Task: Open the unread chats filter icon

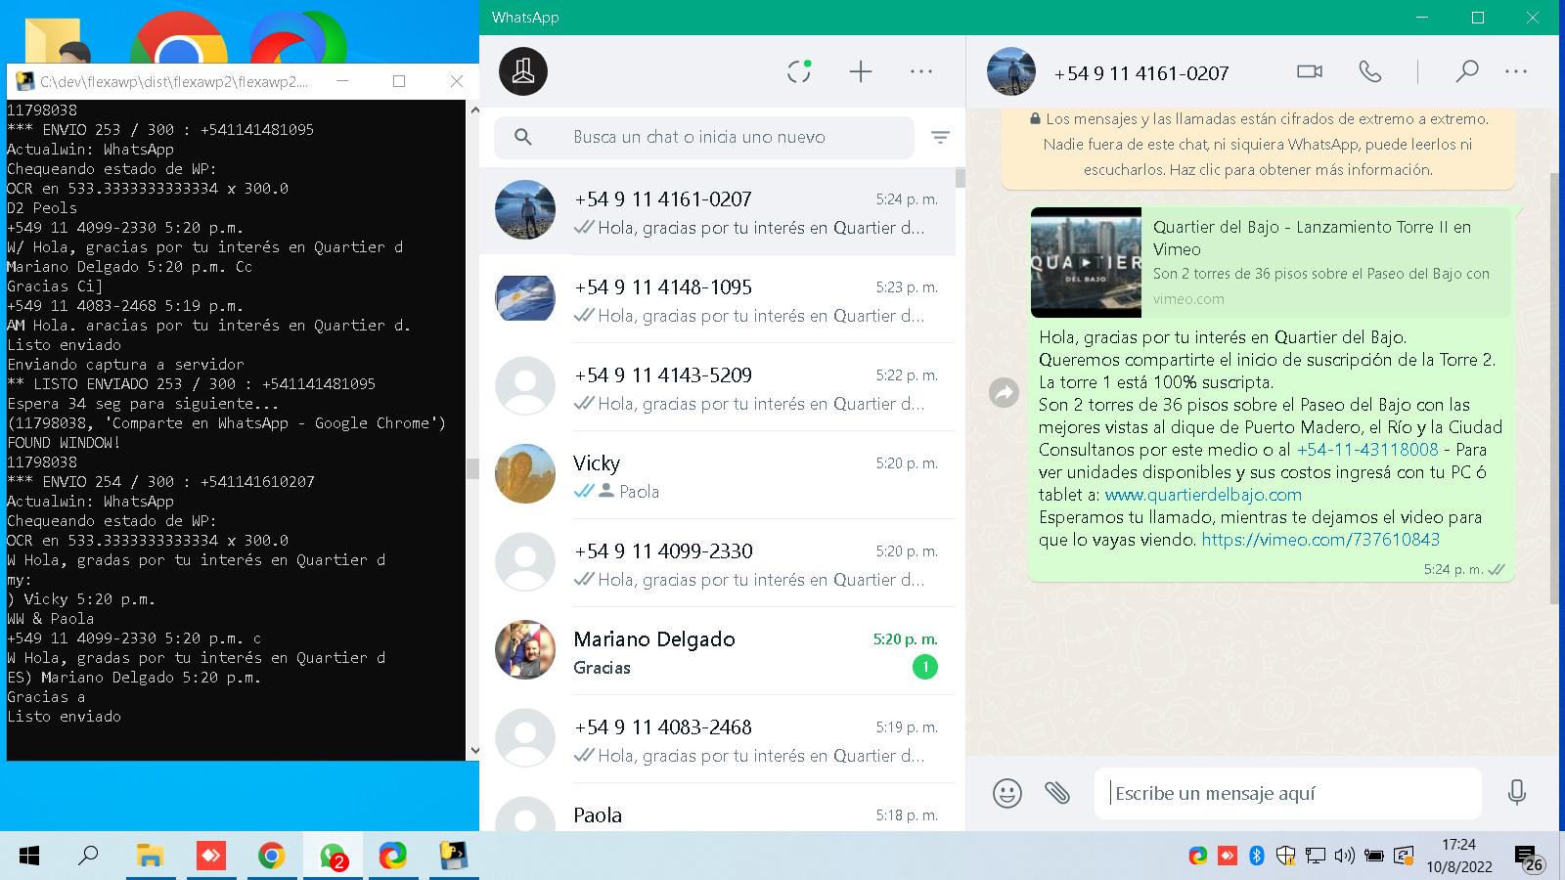Action: [x=940, y=138]
